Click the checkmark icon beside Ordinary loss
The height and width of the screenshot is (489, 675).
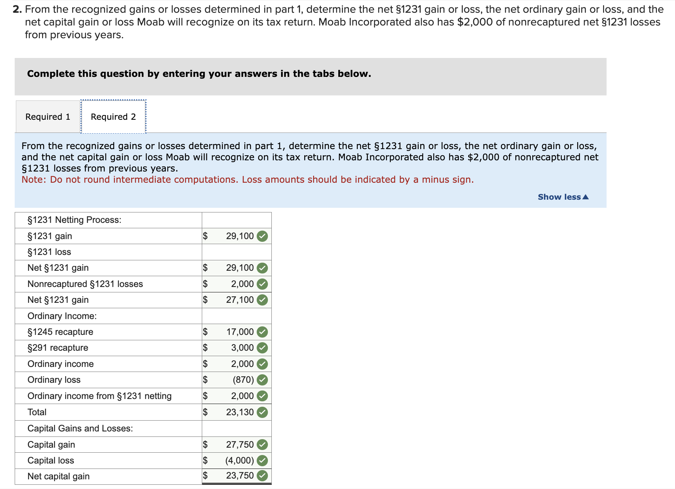(262, 380)
